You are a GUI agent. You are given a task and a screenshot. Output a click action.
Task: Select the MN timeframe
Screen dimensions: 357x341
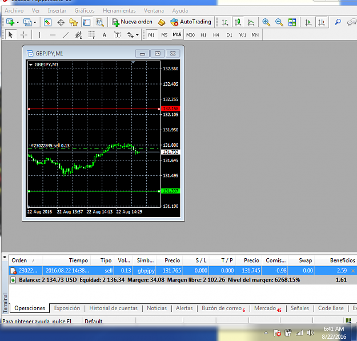[x=255, y=35]
